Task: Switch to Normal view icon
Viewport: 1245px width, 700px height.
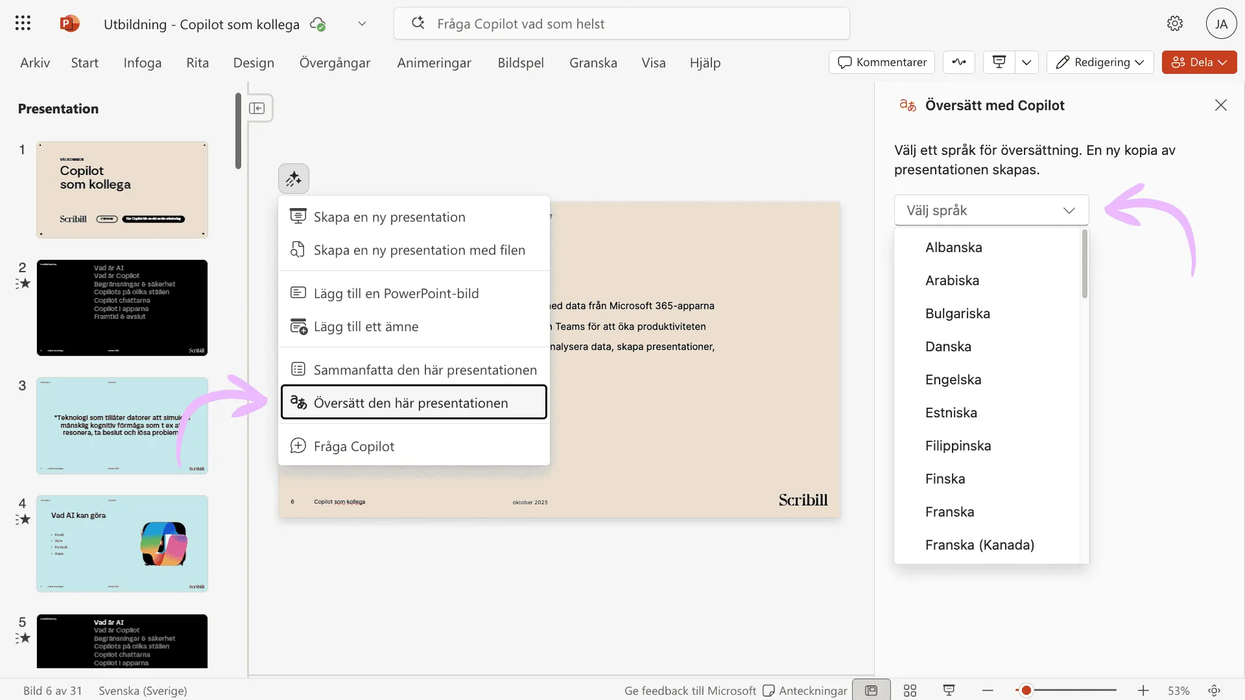Action: 871,690
